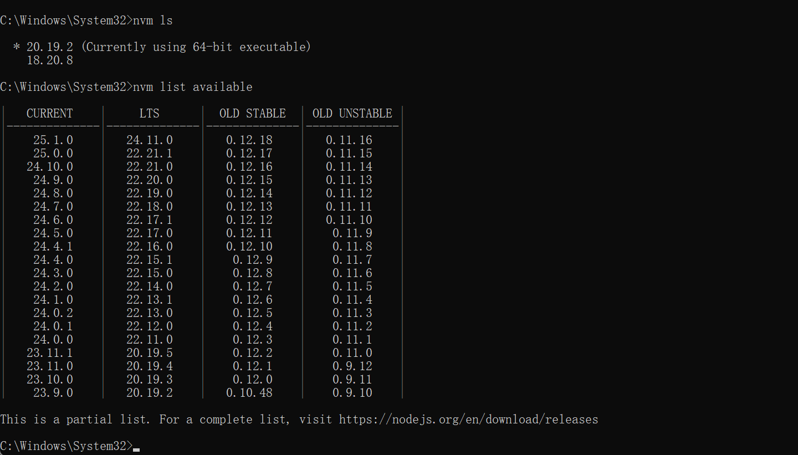
Task: Select old unstable version 0.11.0
Action: tap(352, 353)
